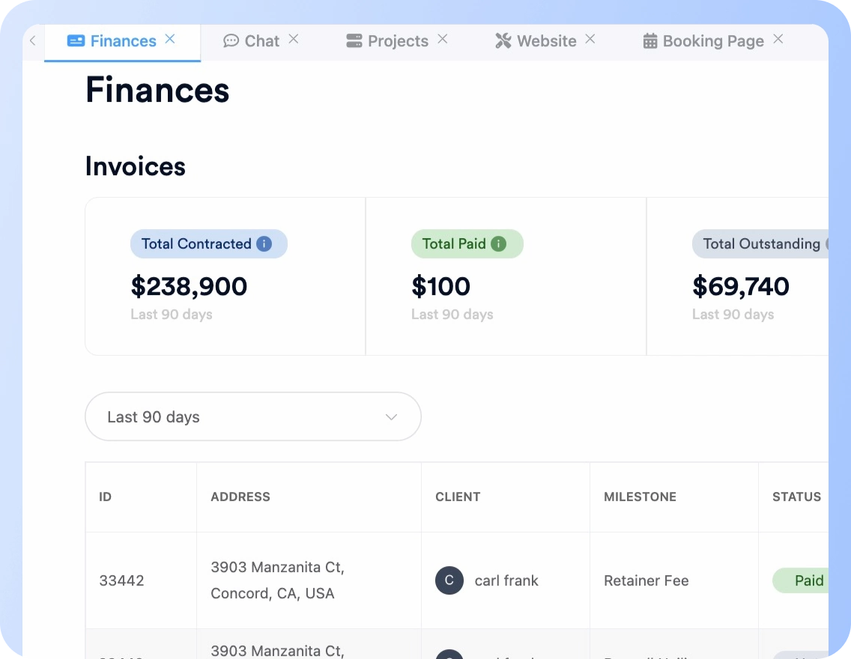Viewport: 851px width, 659px height.
Task: Click the Retainer Fee milestone cell
Action: click(646, 580)
